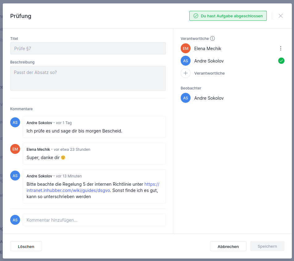
Task: Click the Speichern button
Action: 267,246
